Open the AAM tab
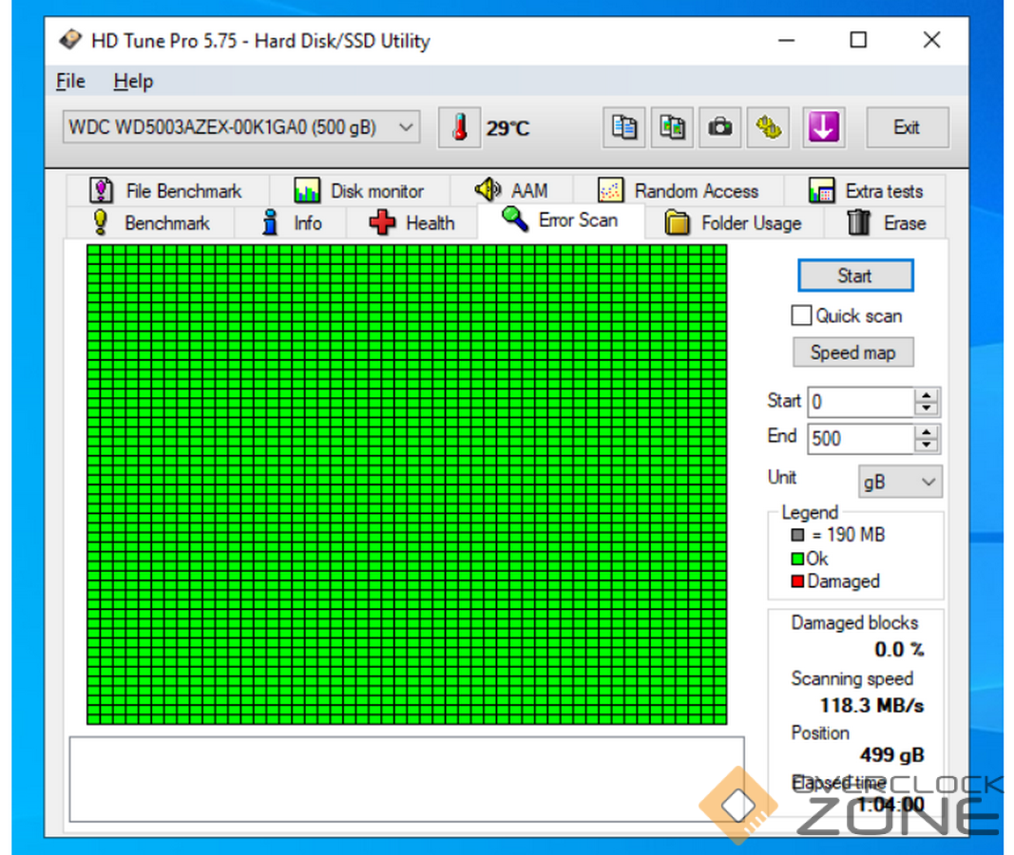 (511, 191)
